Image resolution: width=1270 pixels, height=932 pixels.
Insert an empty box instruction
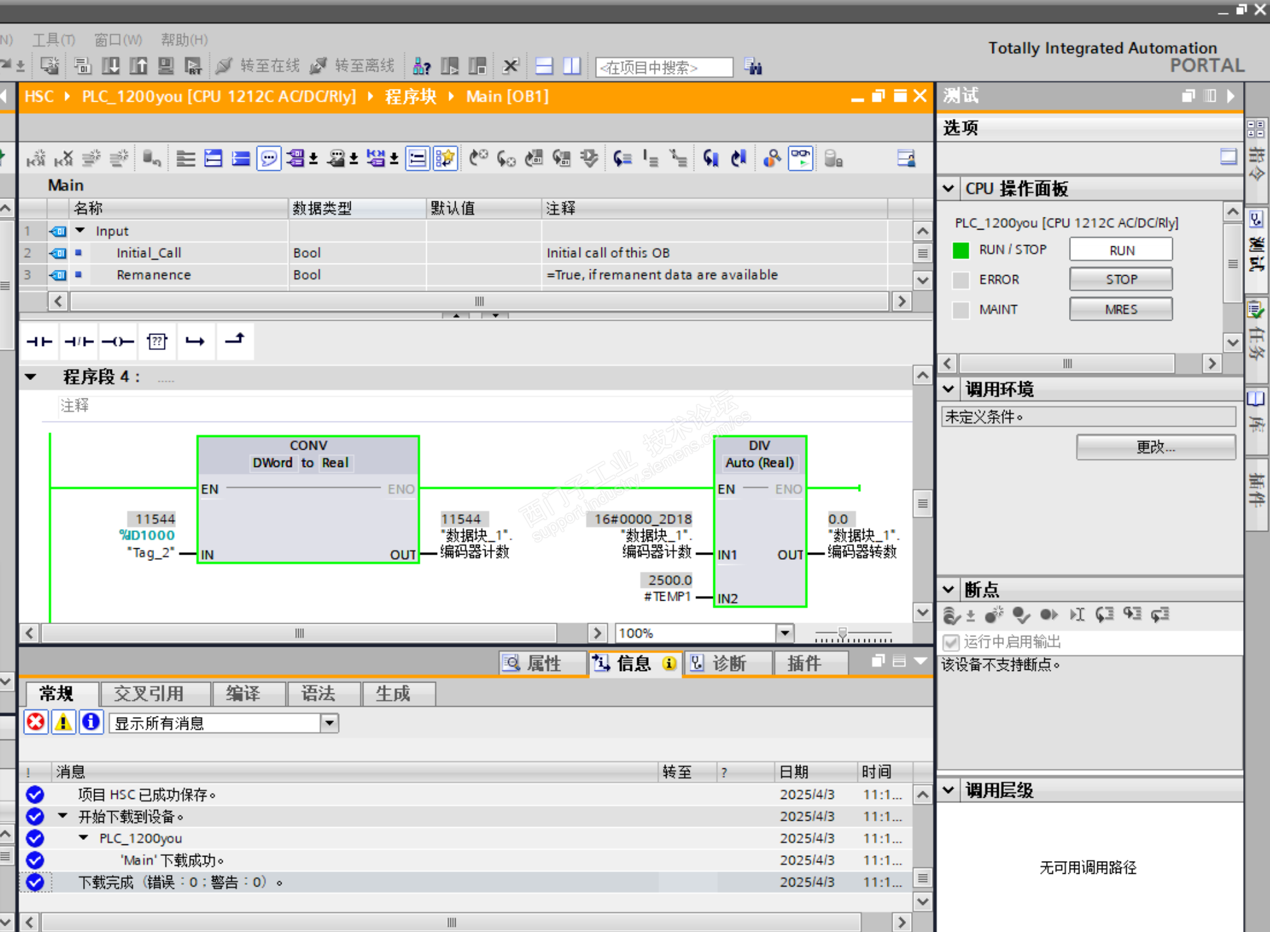pyautogui.click(x=157, y=342)
